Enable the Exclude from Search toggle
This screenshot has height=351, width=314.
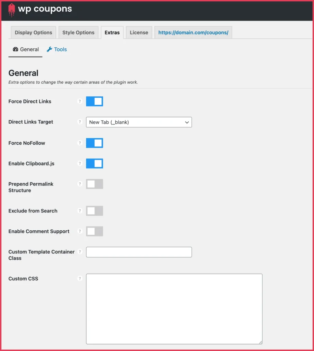(x=95, y=211)
